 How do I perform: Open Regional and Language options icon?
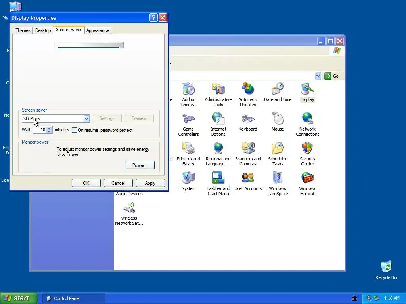click(218, 154)
